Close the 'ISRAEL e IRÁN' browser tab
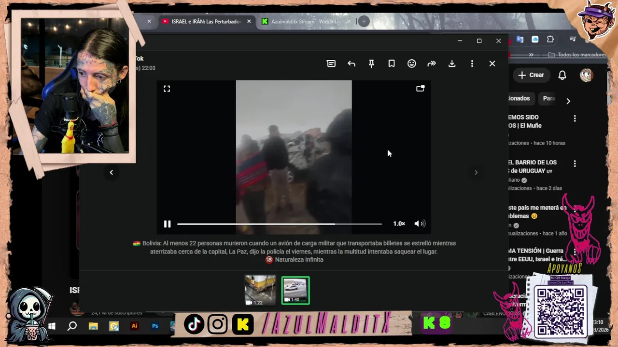618x347 pixels. coord(249,22)
